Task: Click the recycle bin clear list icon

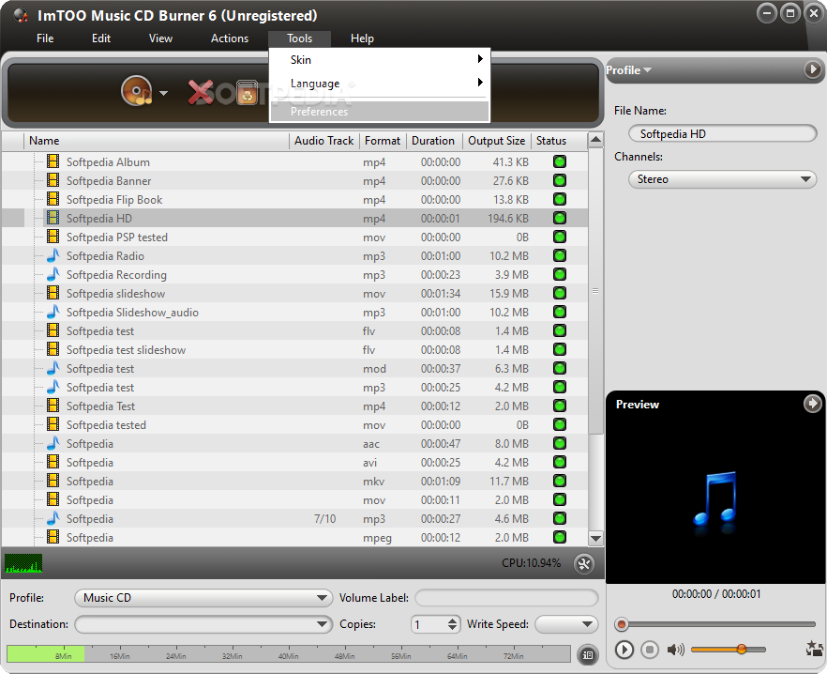Action: pyautogui.click(x=247, y=92)
